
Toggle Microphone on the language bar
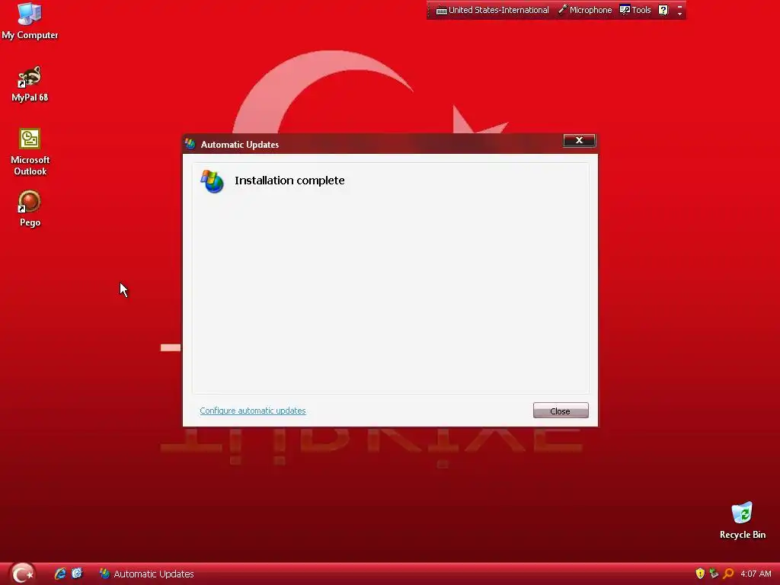click(x=585, y=10)
